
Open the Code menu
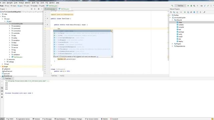pyautogui.click(x=16, y=3)
